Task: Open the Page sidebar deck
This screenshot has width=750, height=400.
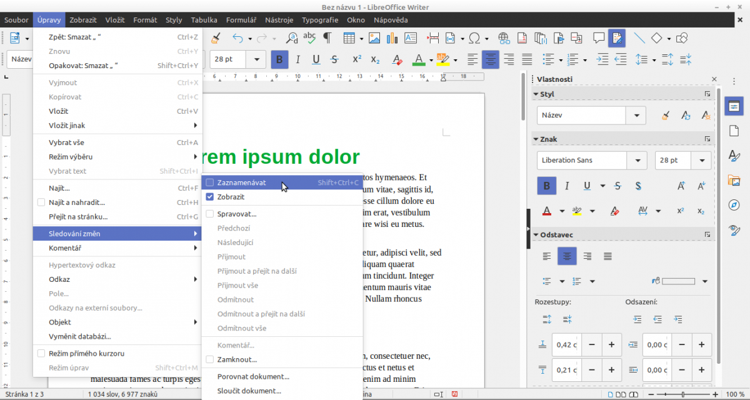Action: tap(734, 131)
